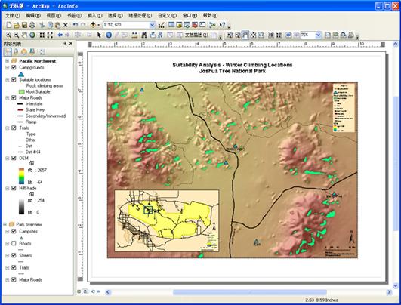The image size is (401, 305).
Task: Hide the HillShade layer
Action: click(x=14, y=188)
